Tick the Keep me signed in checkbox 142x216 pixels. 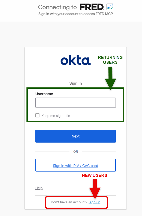pos(37,115)
